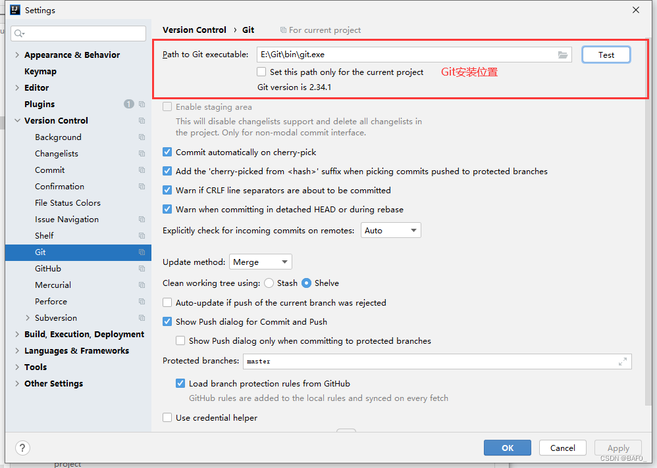
Task: Close the Settings dialog
Action: coord(636,10)
